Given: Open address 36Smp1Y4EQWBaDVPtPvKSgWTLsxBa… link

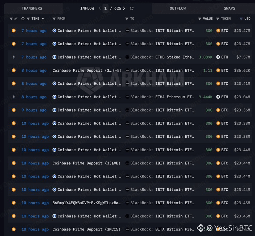Looking at the screenshot, I should [87, 203].
